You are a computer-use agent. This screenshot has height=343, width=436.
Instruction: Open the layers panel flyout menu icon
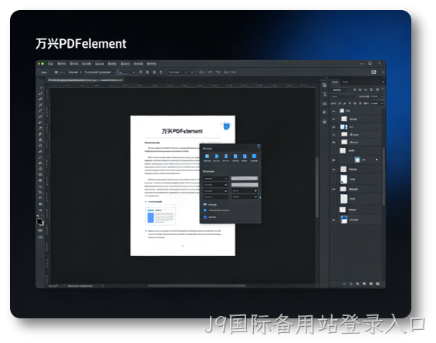coord(383,82)
